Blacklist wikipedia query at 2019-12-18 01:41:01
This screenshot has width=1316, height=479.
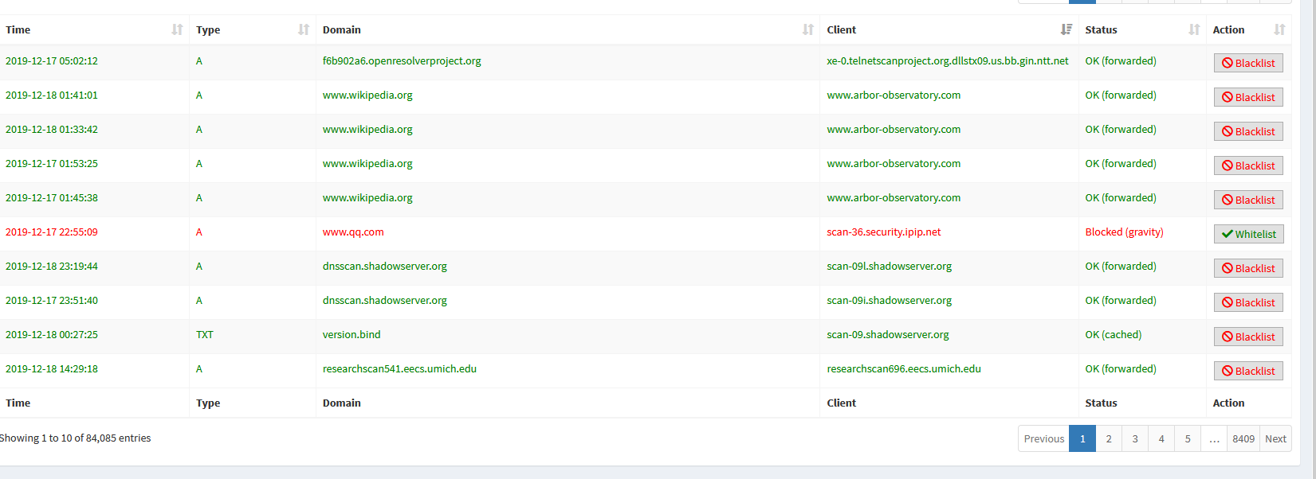pyautogui.click(x=1248, y=97)
